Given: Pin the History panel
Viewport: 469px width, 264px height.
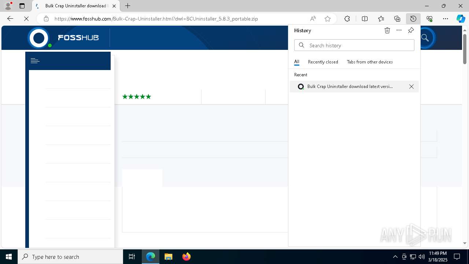Looking at the screenshot, I should point(411,30).
